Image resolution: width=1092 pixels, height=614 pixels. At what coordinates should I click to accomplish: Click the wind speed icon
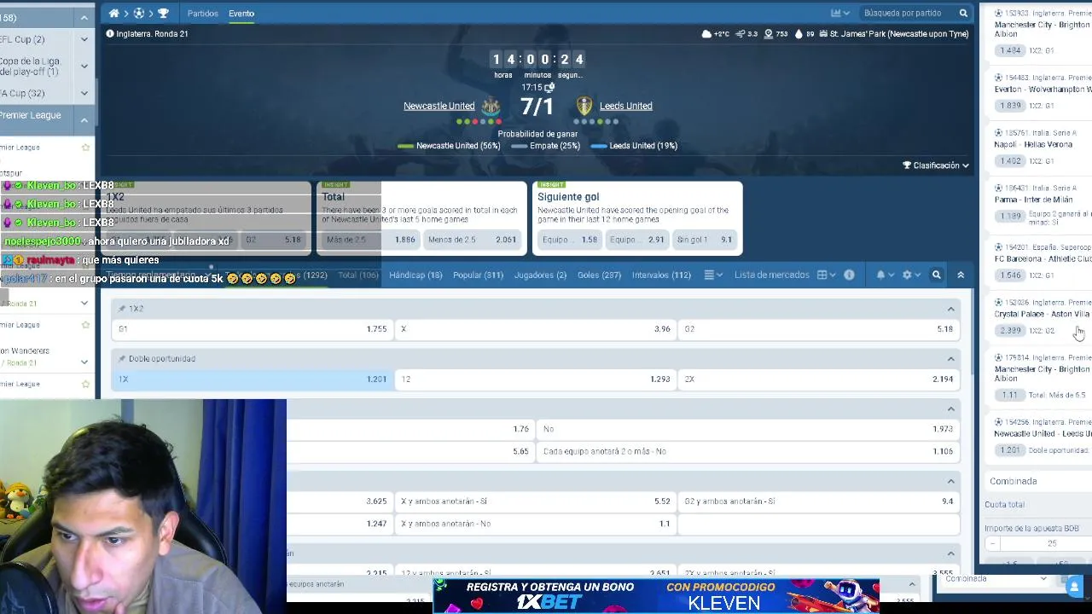(x=740, y=34)
